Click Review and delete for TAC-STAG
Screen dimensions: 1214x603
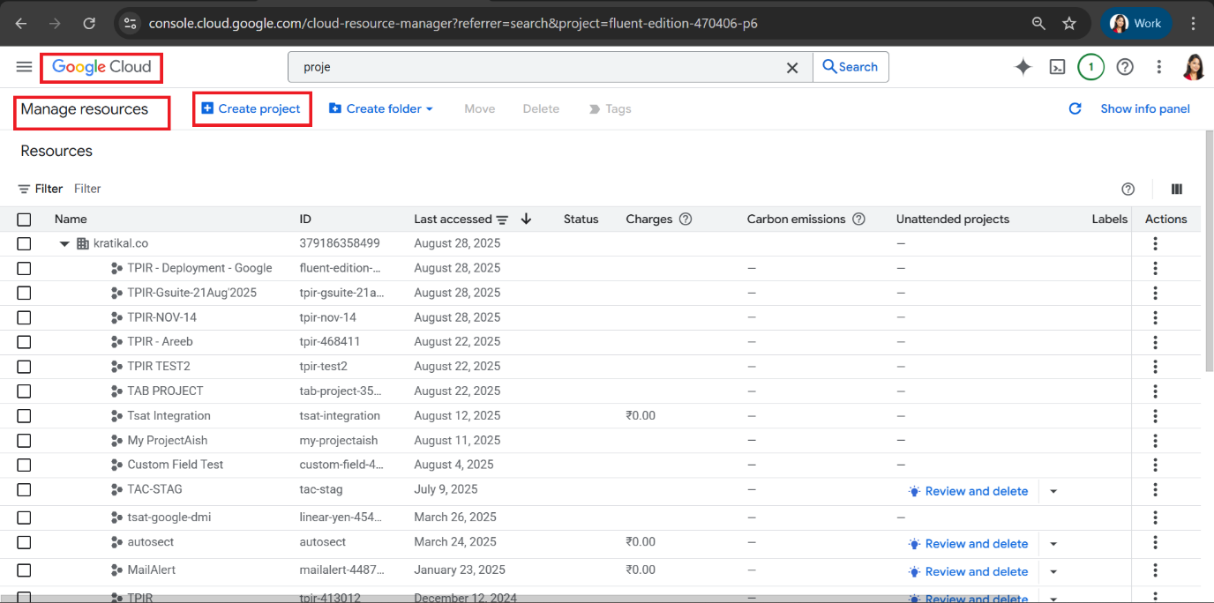(969, 492)
